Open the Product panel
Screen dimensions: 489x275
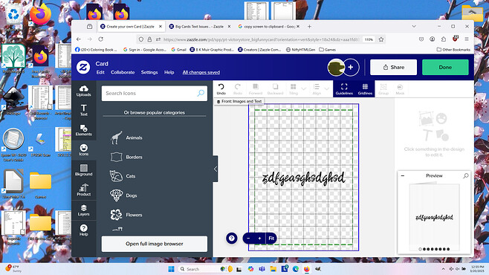(x=83, y=190)
